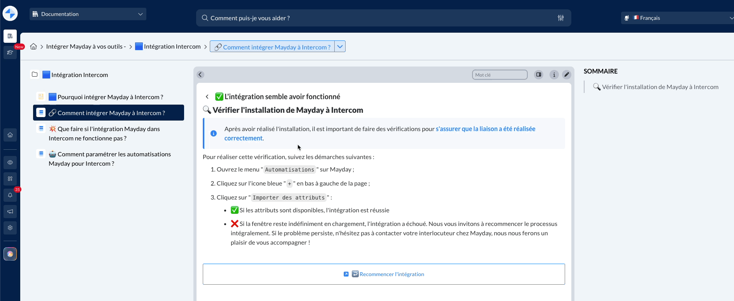Open the article info icon
The height and width of the screenshot is (301, 734).
click(x=554, y=75)
